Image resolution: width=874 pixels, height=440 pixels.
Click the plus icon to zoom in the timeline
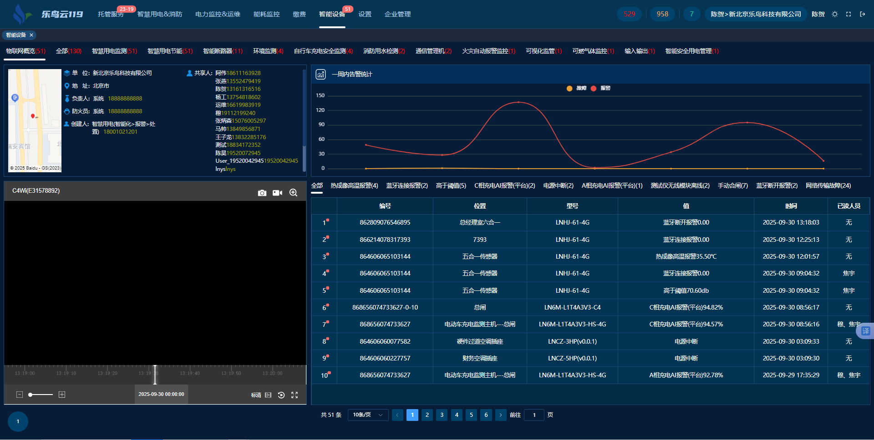pos(62,395)
